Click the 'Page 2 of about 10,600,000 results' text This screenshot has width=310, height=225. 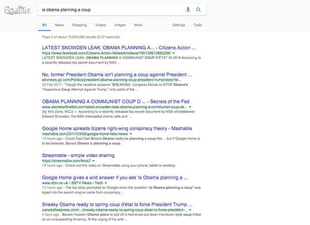(x=81, y=37)
